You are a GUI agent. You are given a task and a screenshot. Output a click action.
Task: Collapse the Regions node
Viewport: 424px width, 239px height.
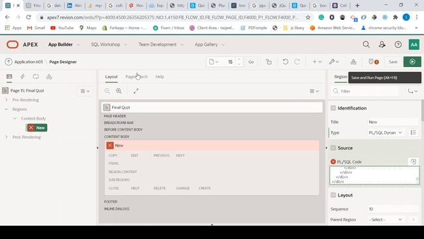[x=7, y=109]
